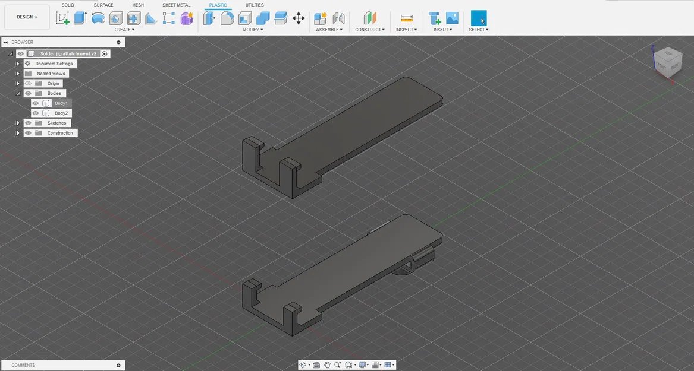This screenshot has height=371, width=694.
Task: Click the Boss tool icon
Action: [116, 18]
